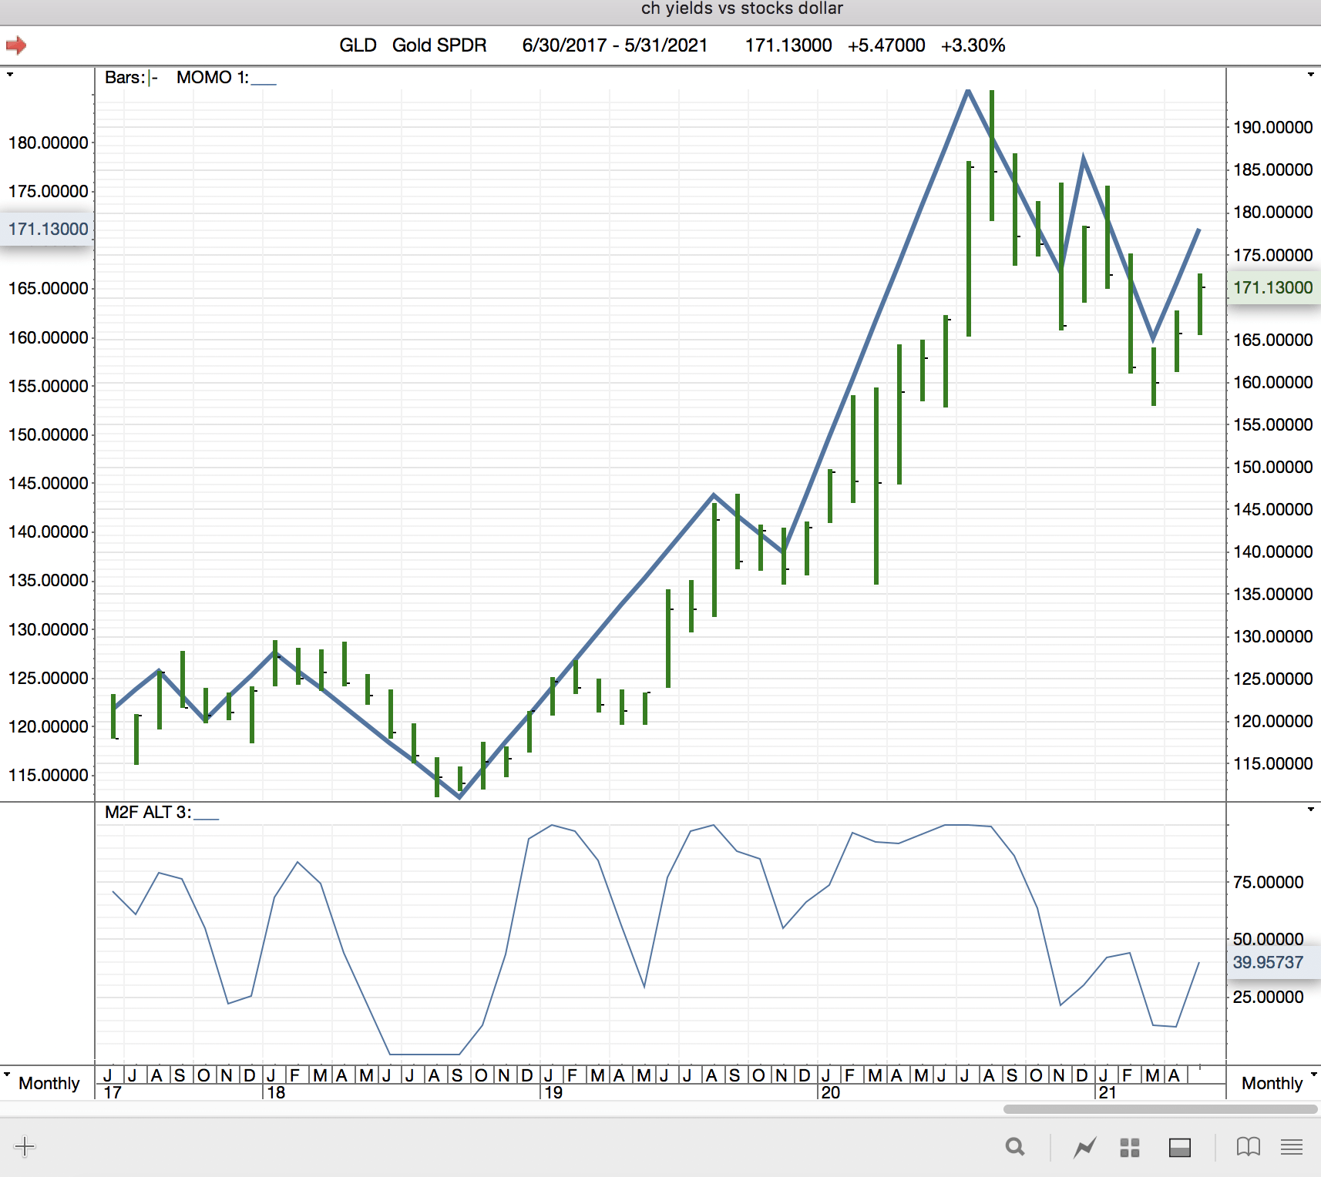Click year label 21 on time axis

1108,1092
